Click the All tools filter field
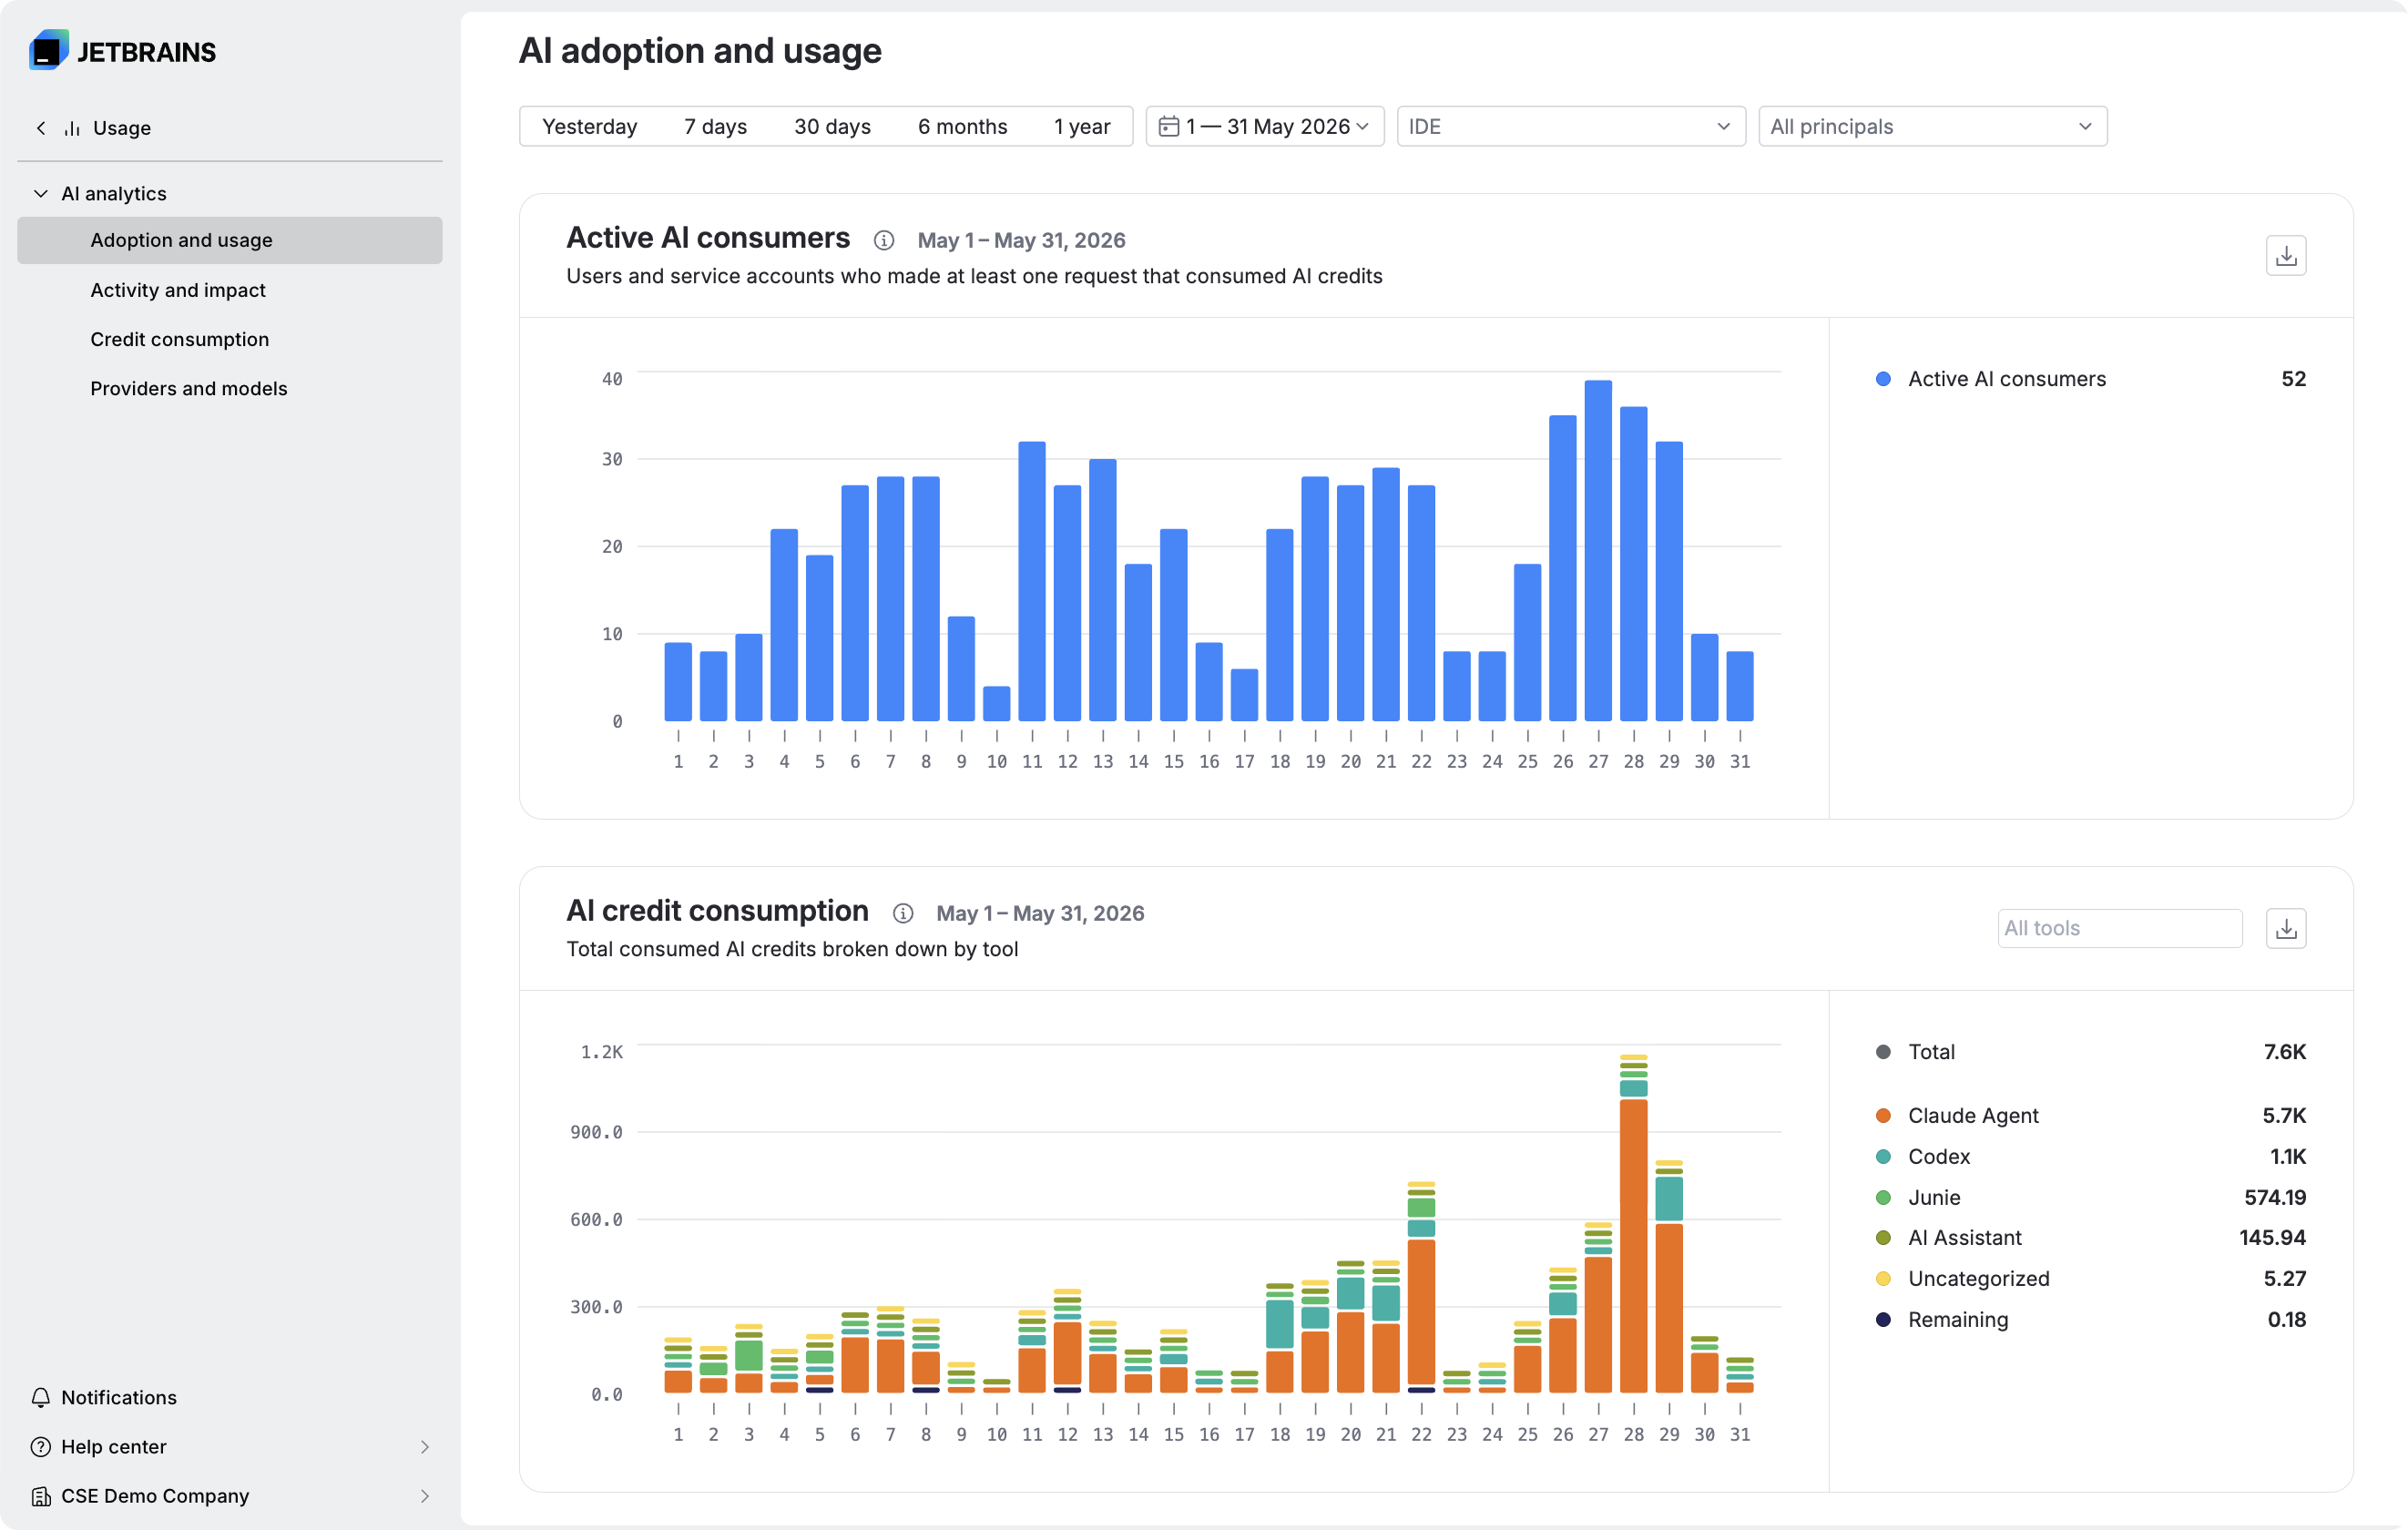2408x1530 pixels. pos(2119,929)
